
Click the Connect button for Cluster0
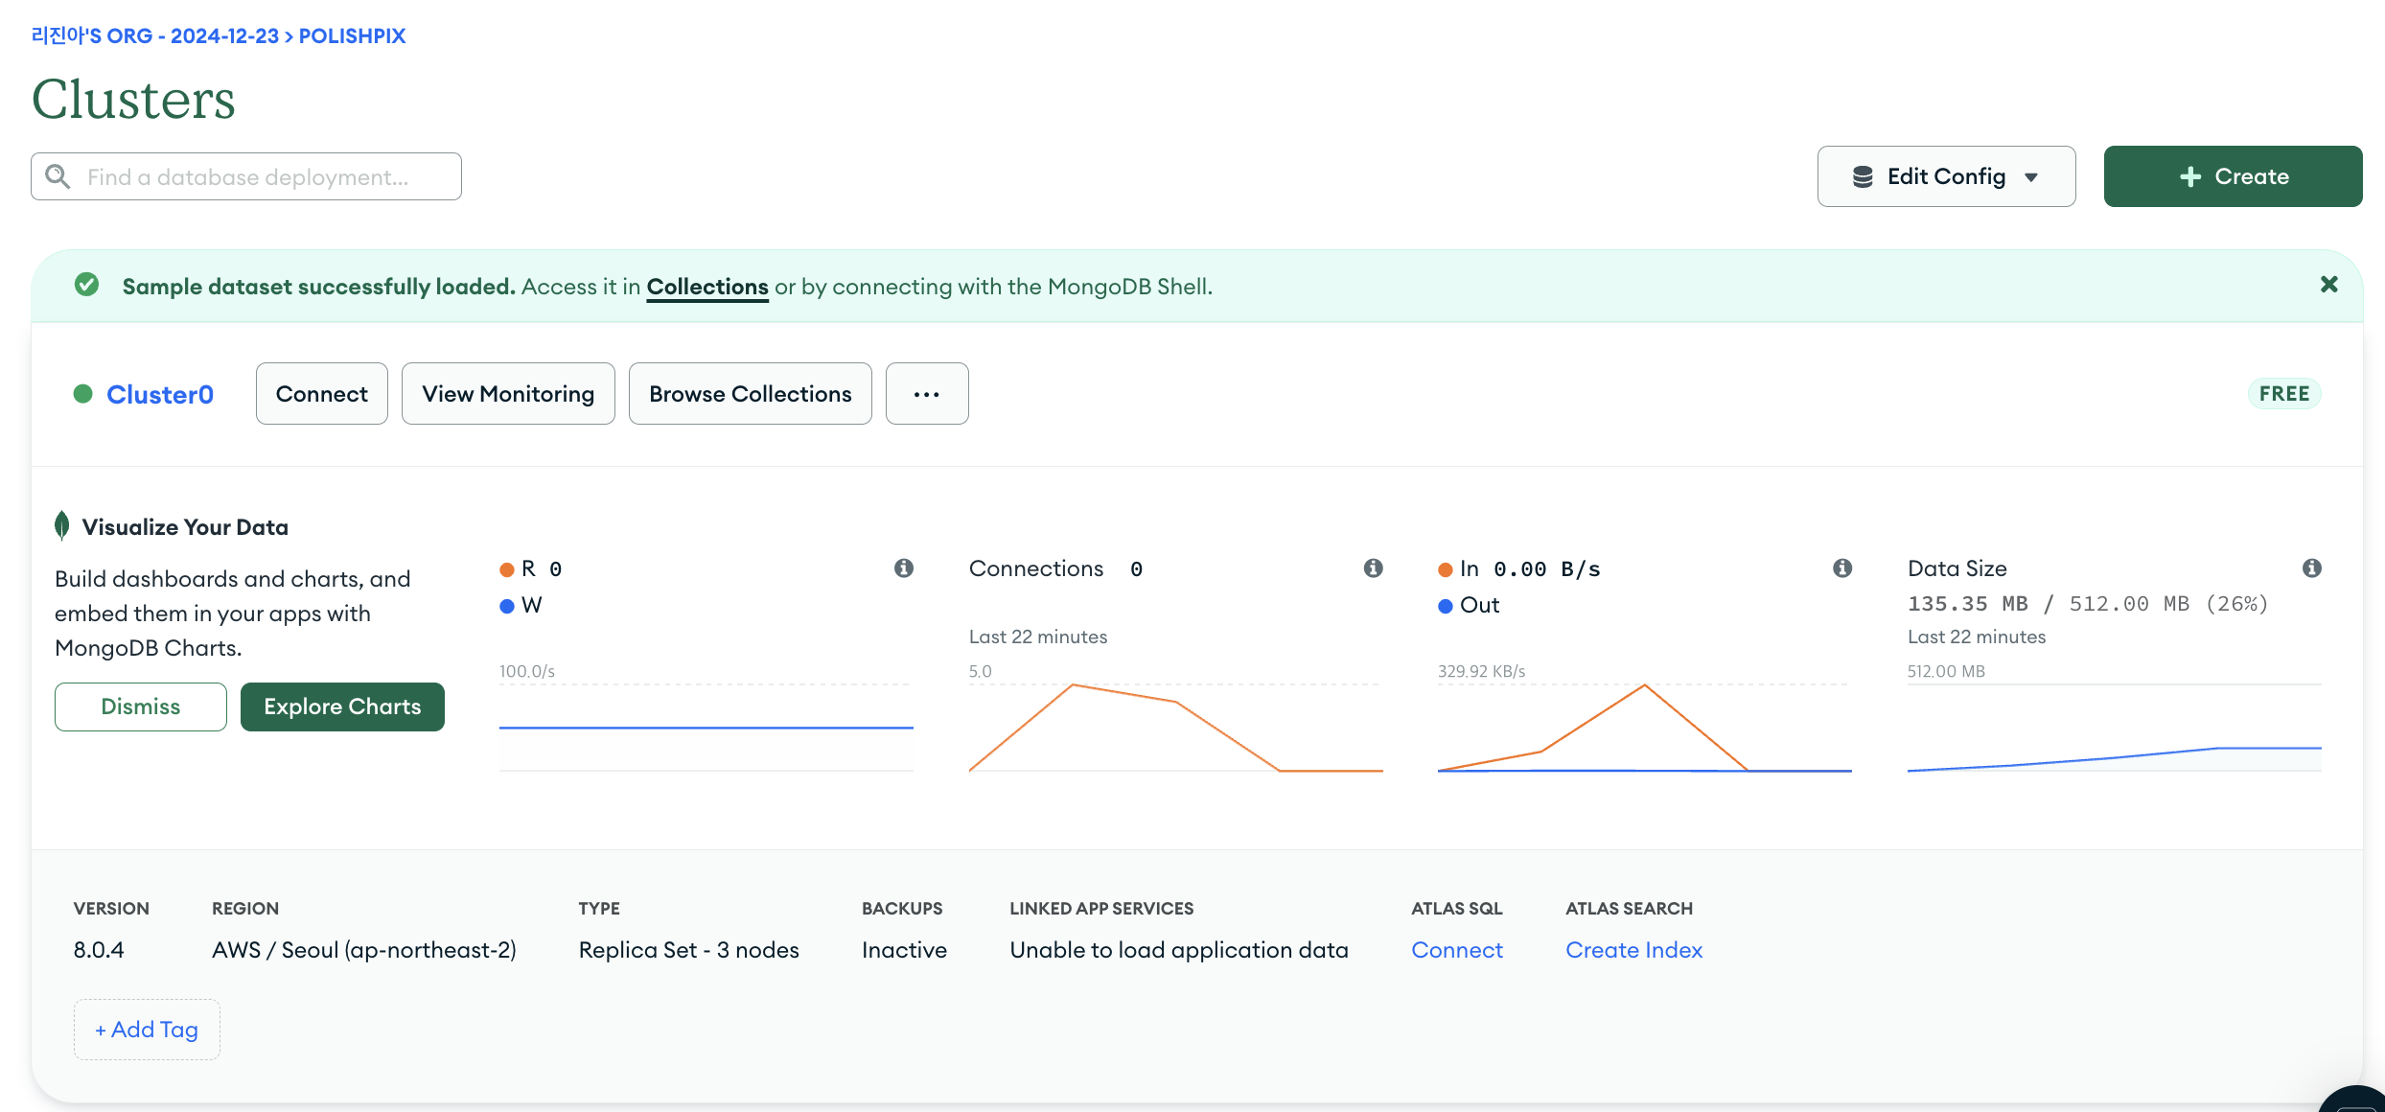tap(322, 393)
